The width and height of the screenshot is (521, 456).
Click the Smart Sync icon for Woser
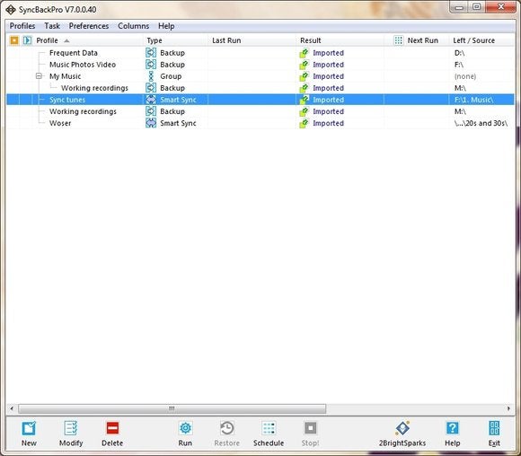(x=151, y=123)
